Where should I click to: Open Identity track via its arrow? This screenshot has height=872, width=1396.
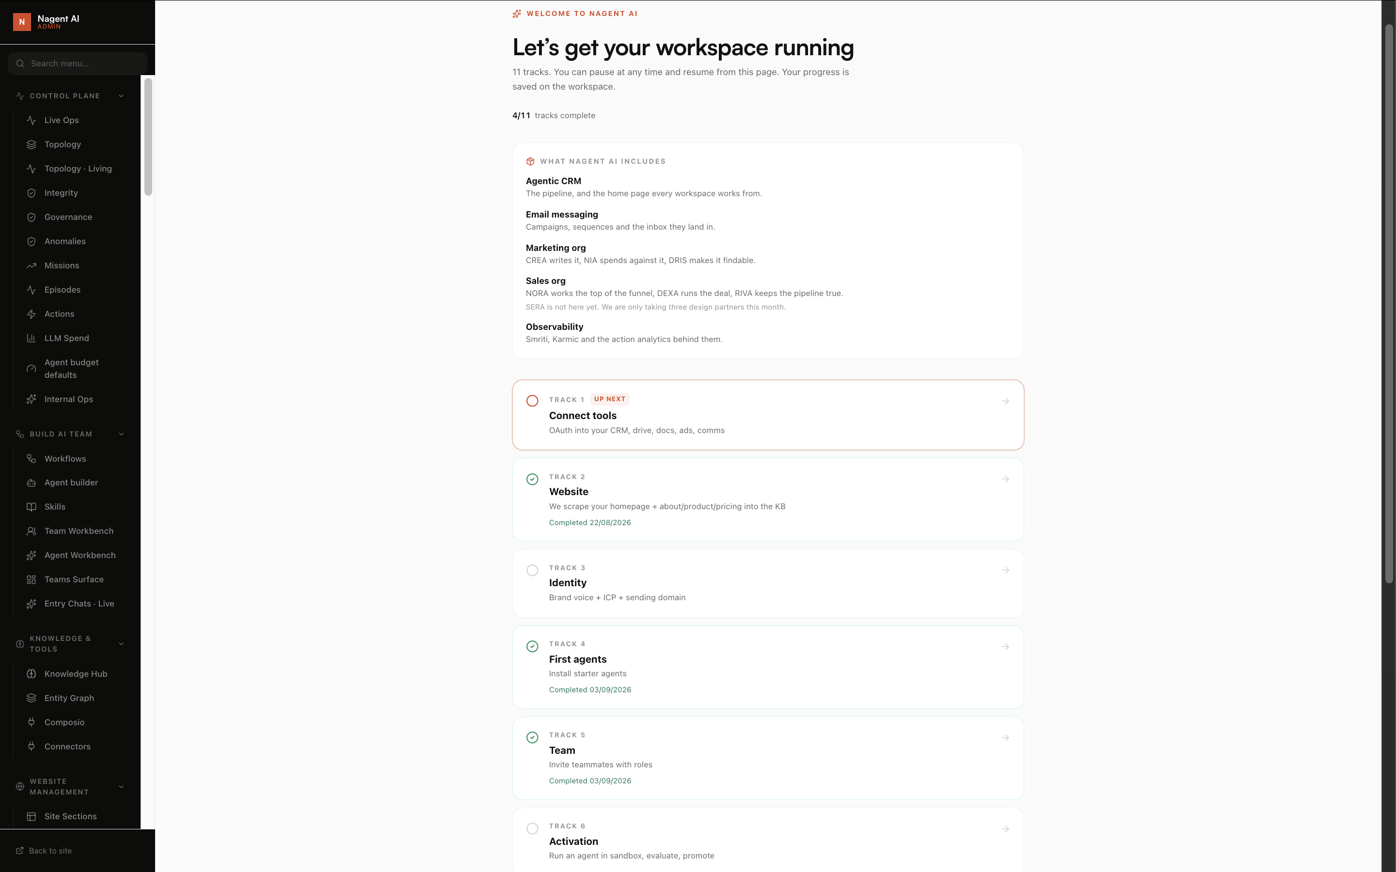coord(1005,570)
